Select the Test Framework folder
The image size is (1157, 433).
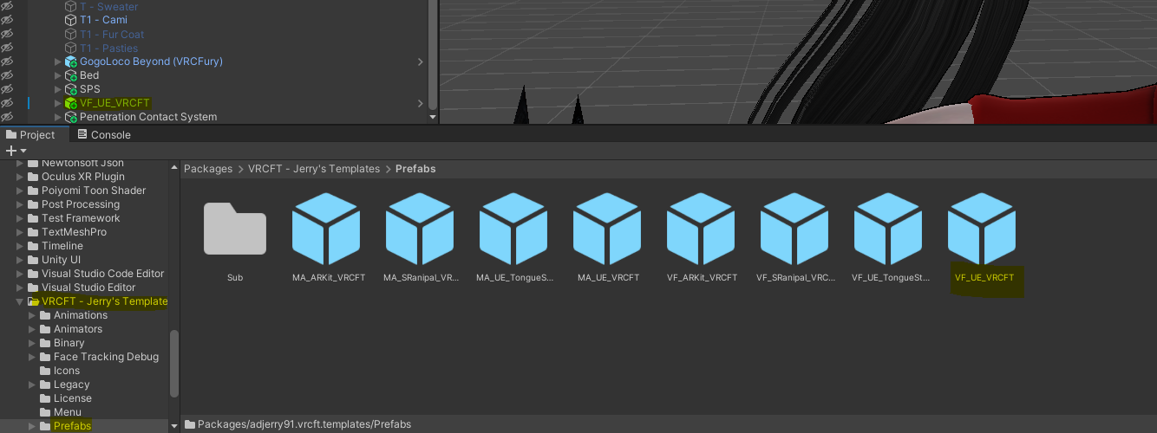pyautogui.click(x=81, y=218)
